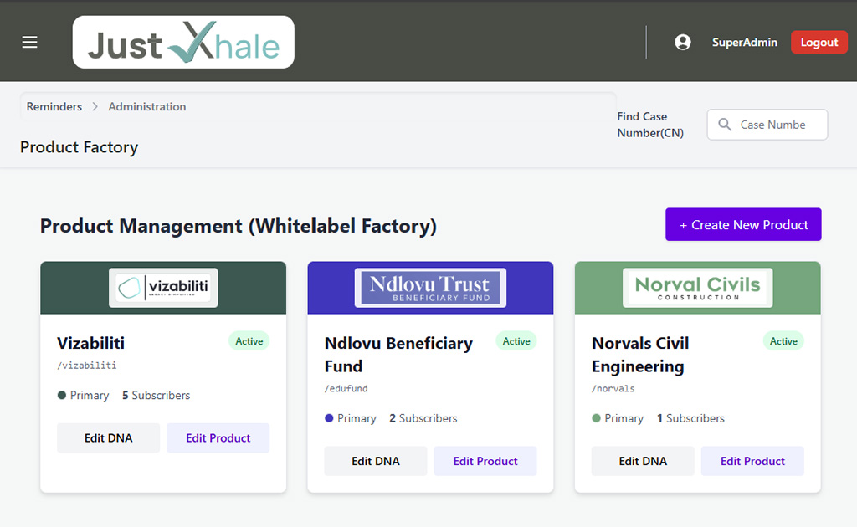Click the 2 Subscribers count
Image resolution: width=857 pixels, height=527 pixels.
click(423, 418)
